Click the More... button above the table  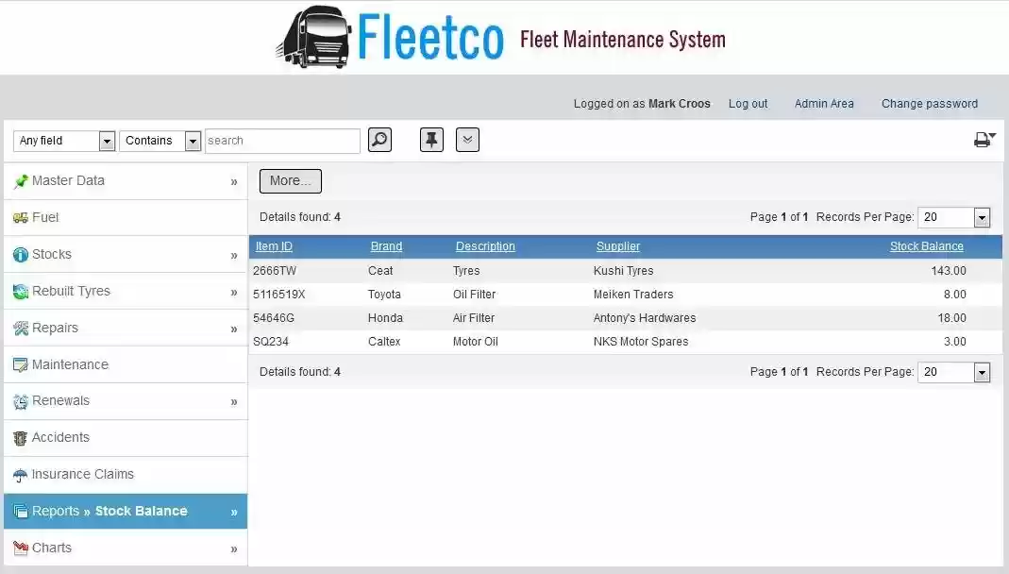point(290,180)
